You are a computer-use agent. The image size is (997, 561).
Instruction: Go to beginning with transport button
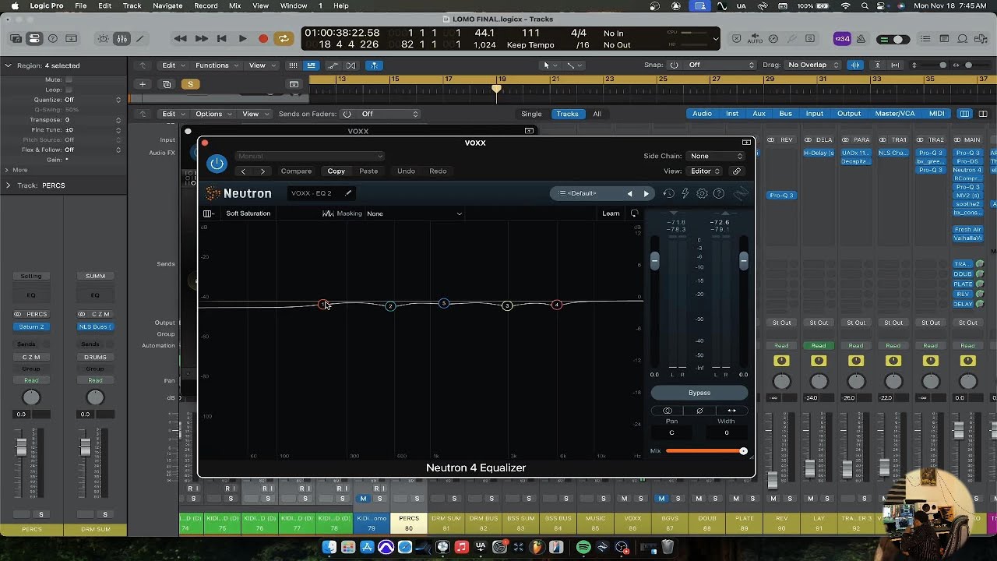222,38
